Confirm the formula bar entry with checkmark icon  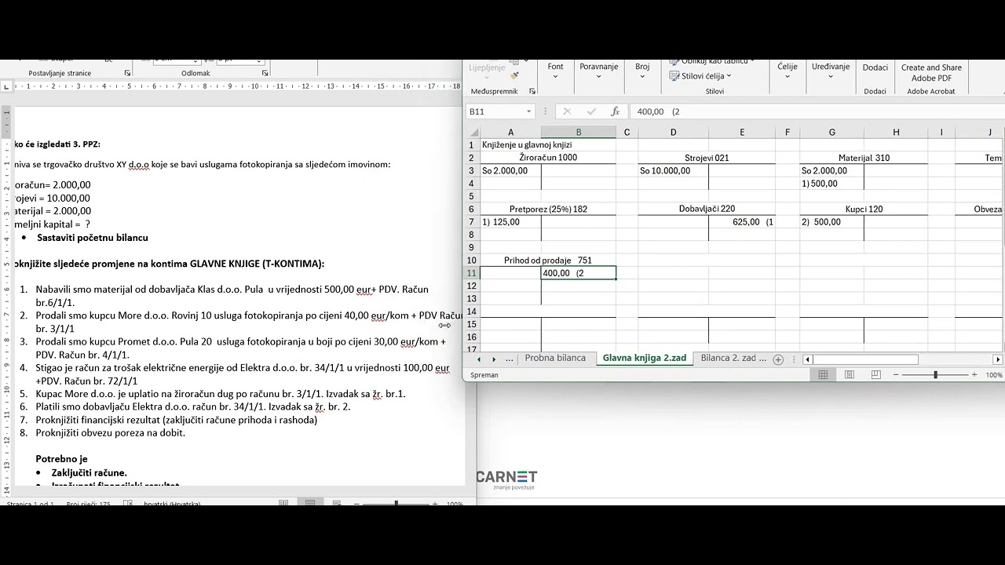591,111
